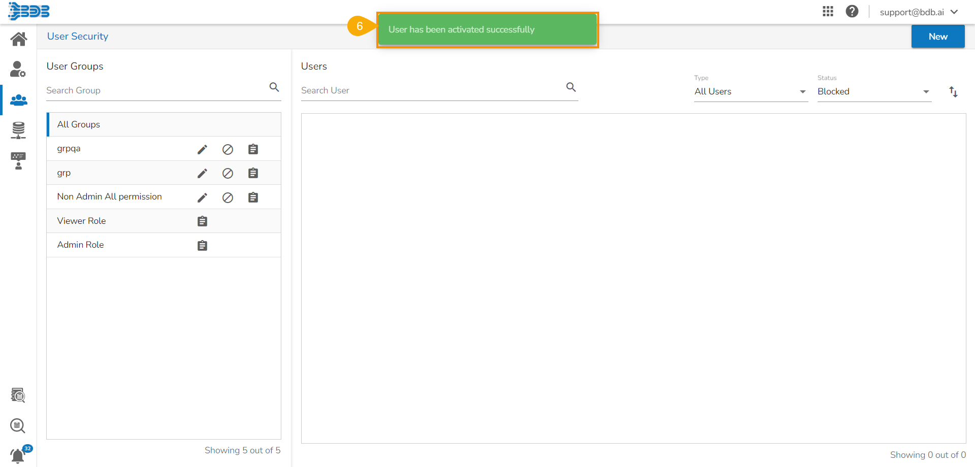Expand the support@bdb.ai account menu

(918, 12)
